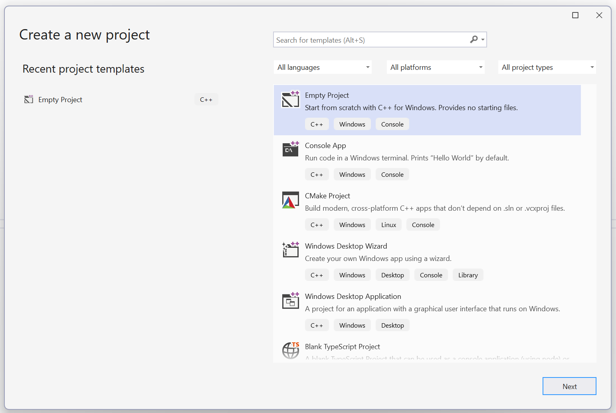Screen dimensions: 616x413
Task: Click the Windows tag under Empty Project
Action: 352,124
